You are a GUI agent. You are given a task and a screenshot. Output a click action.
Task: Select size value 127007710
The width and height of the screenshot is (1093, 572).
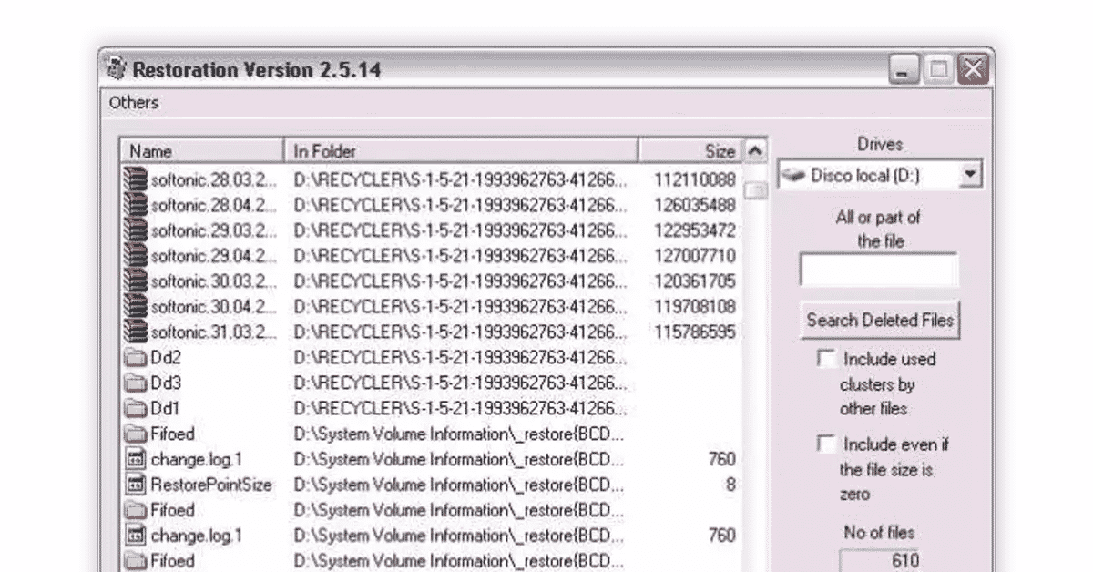point(694,256)
